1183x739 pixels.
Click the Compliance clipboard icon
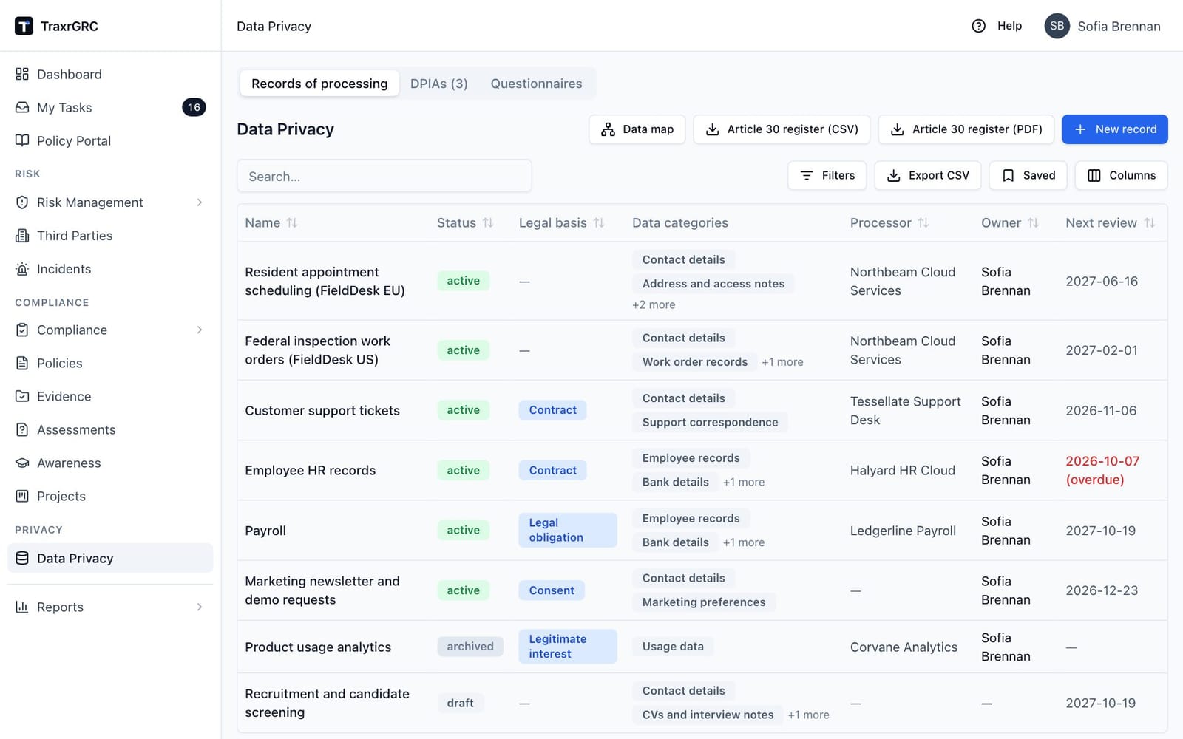pos(22,330)
